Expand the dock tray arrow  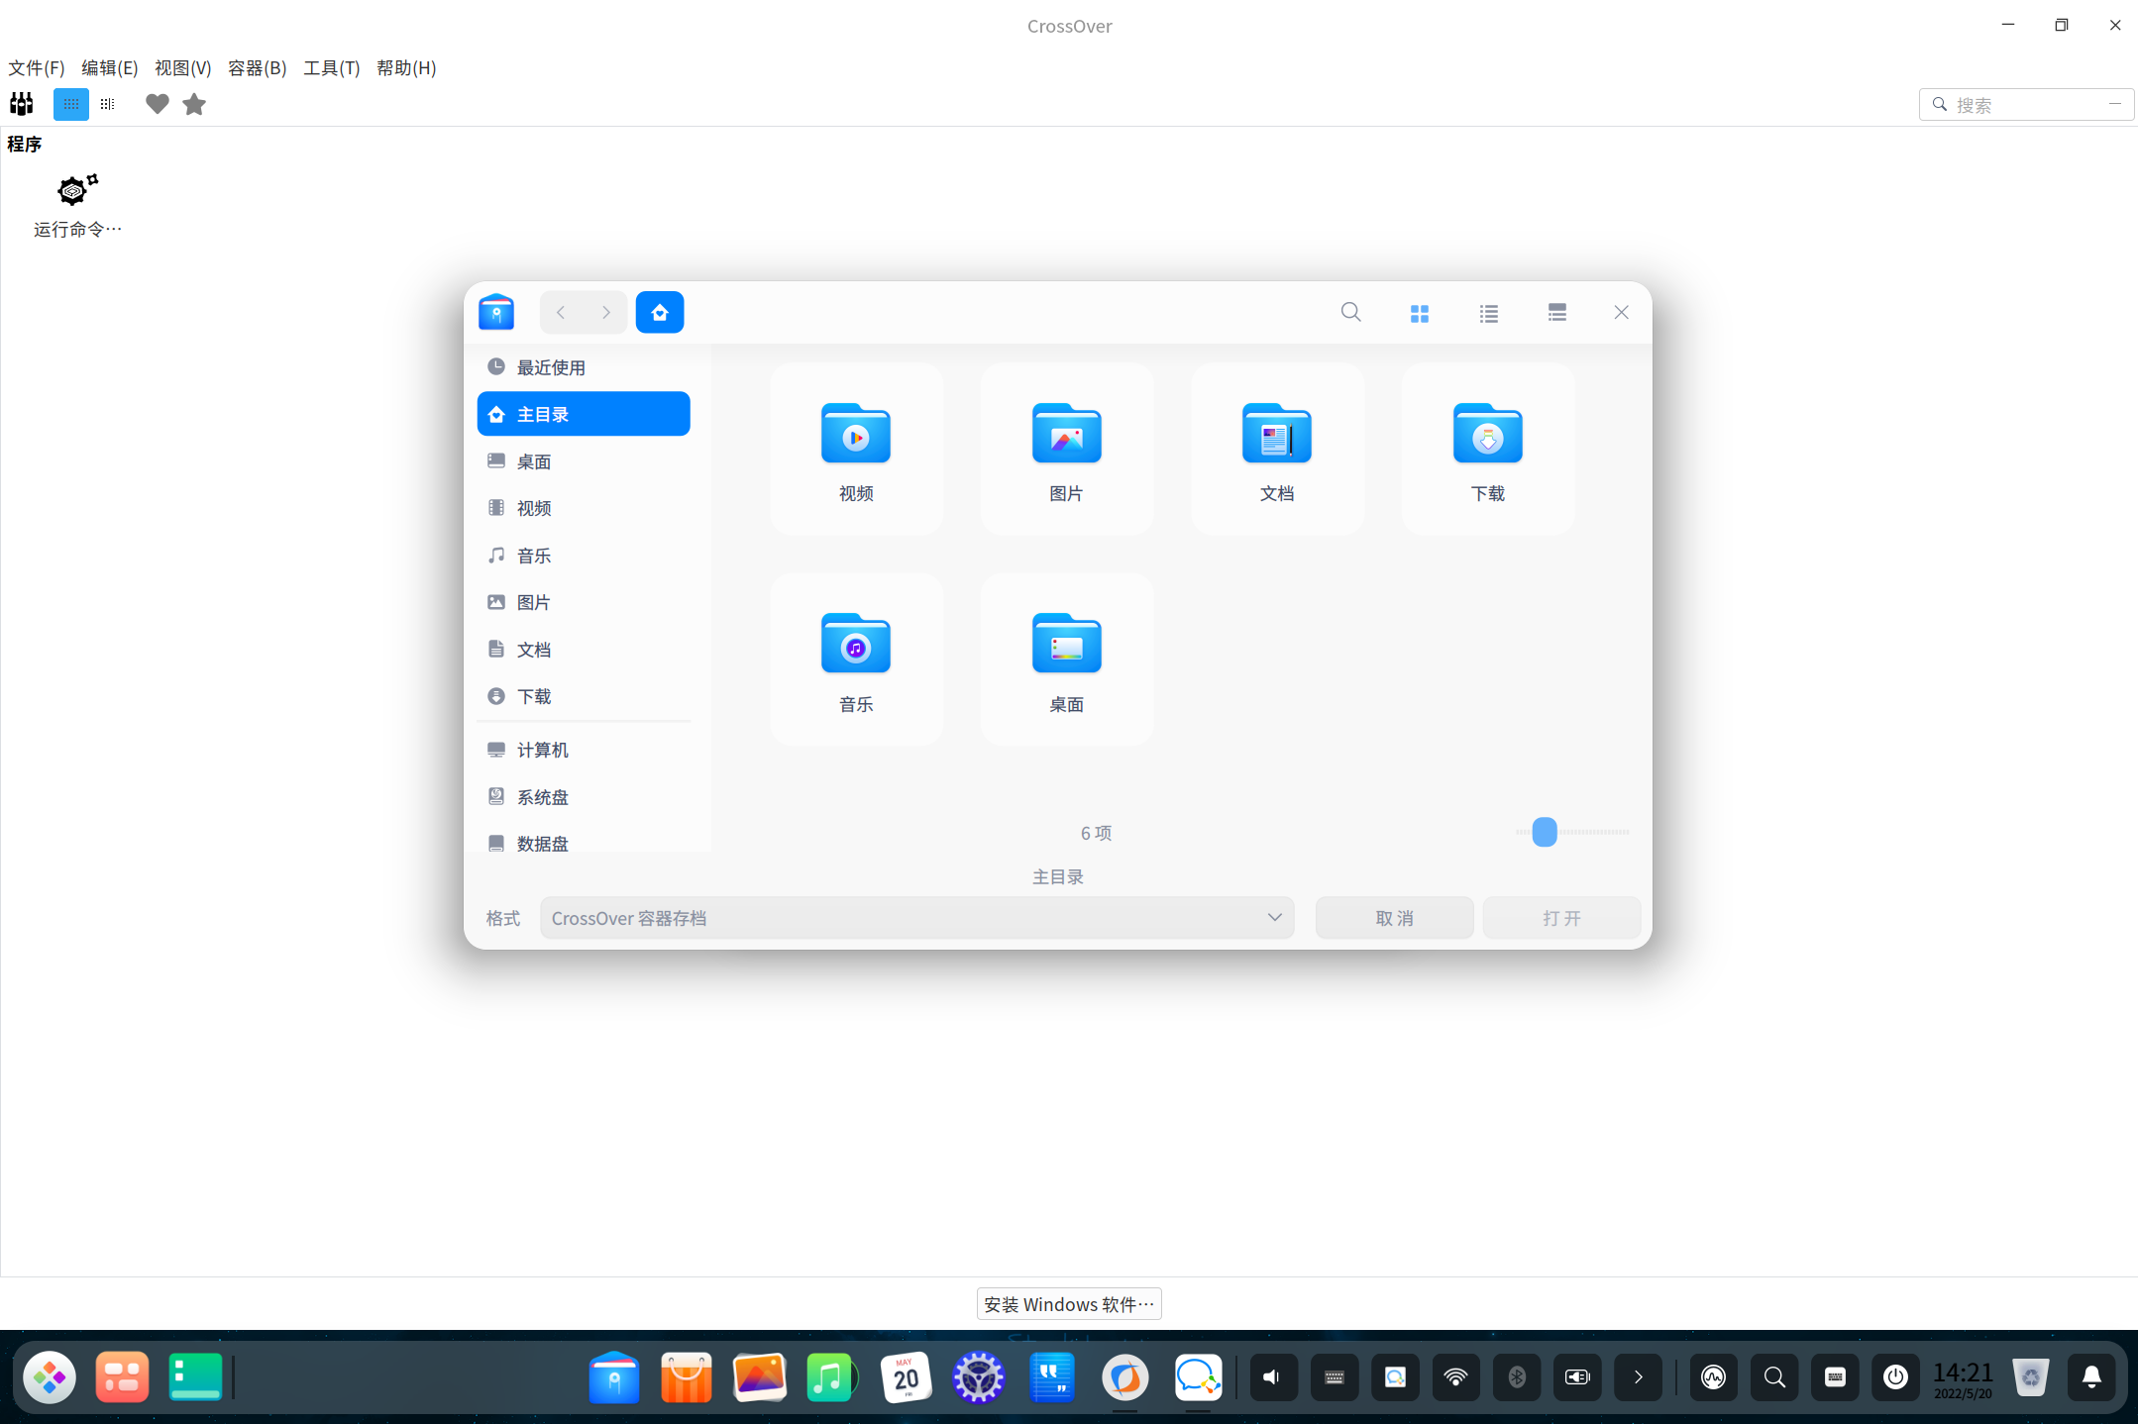(1638, 1377)
